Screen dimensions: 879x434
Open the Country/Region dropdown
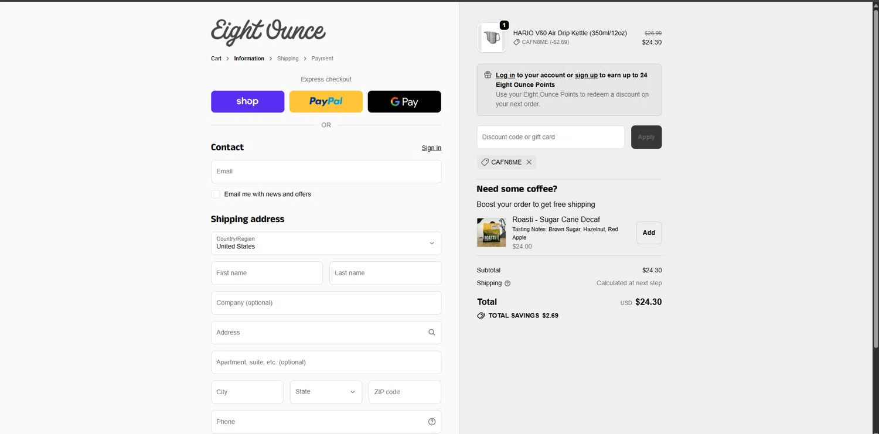coord(326,243)
